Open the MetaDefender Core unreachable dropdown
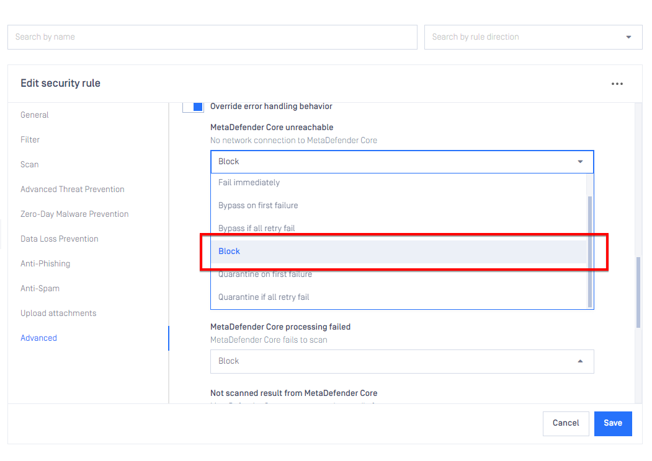The image size is (652, 461). pyautogui.click(x=402, y=162)
